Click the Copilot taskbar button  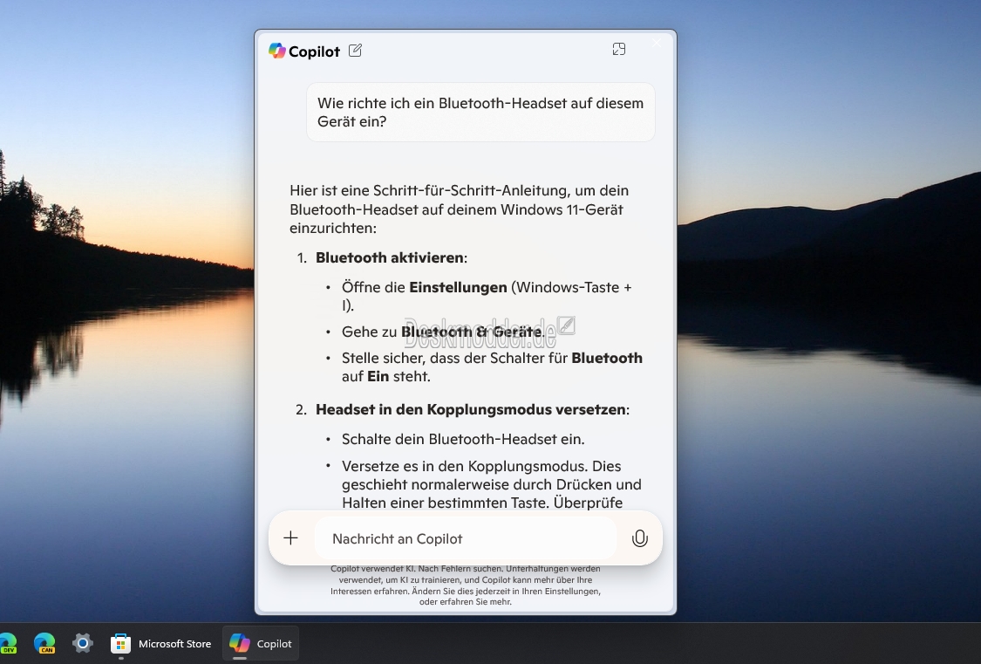click(x=261, y=643)
